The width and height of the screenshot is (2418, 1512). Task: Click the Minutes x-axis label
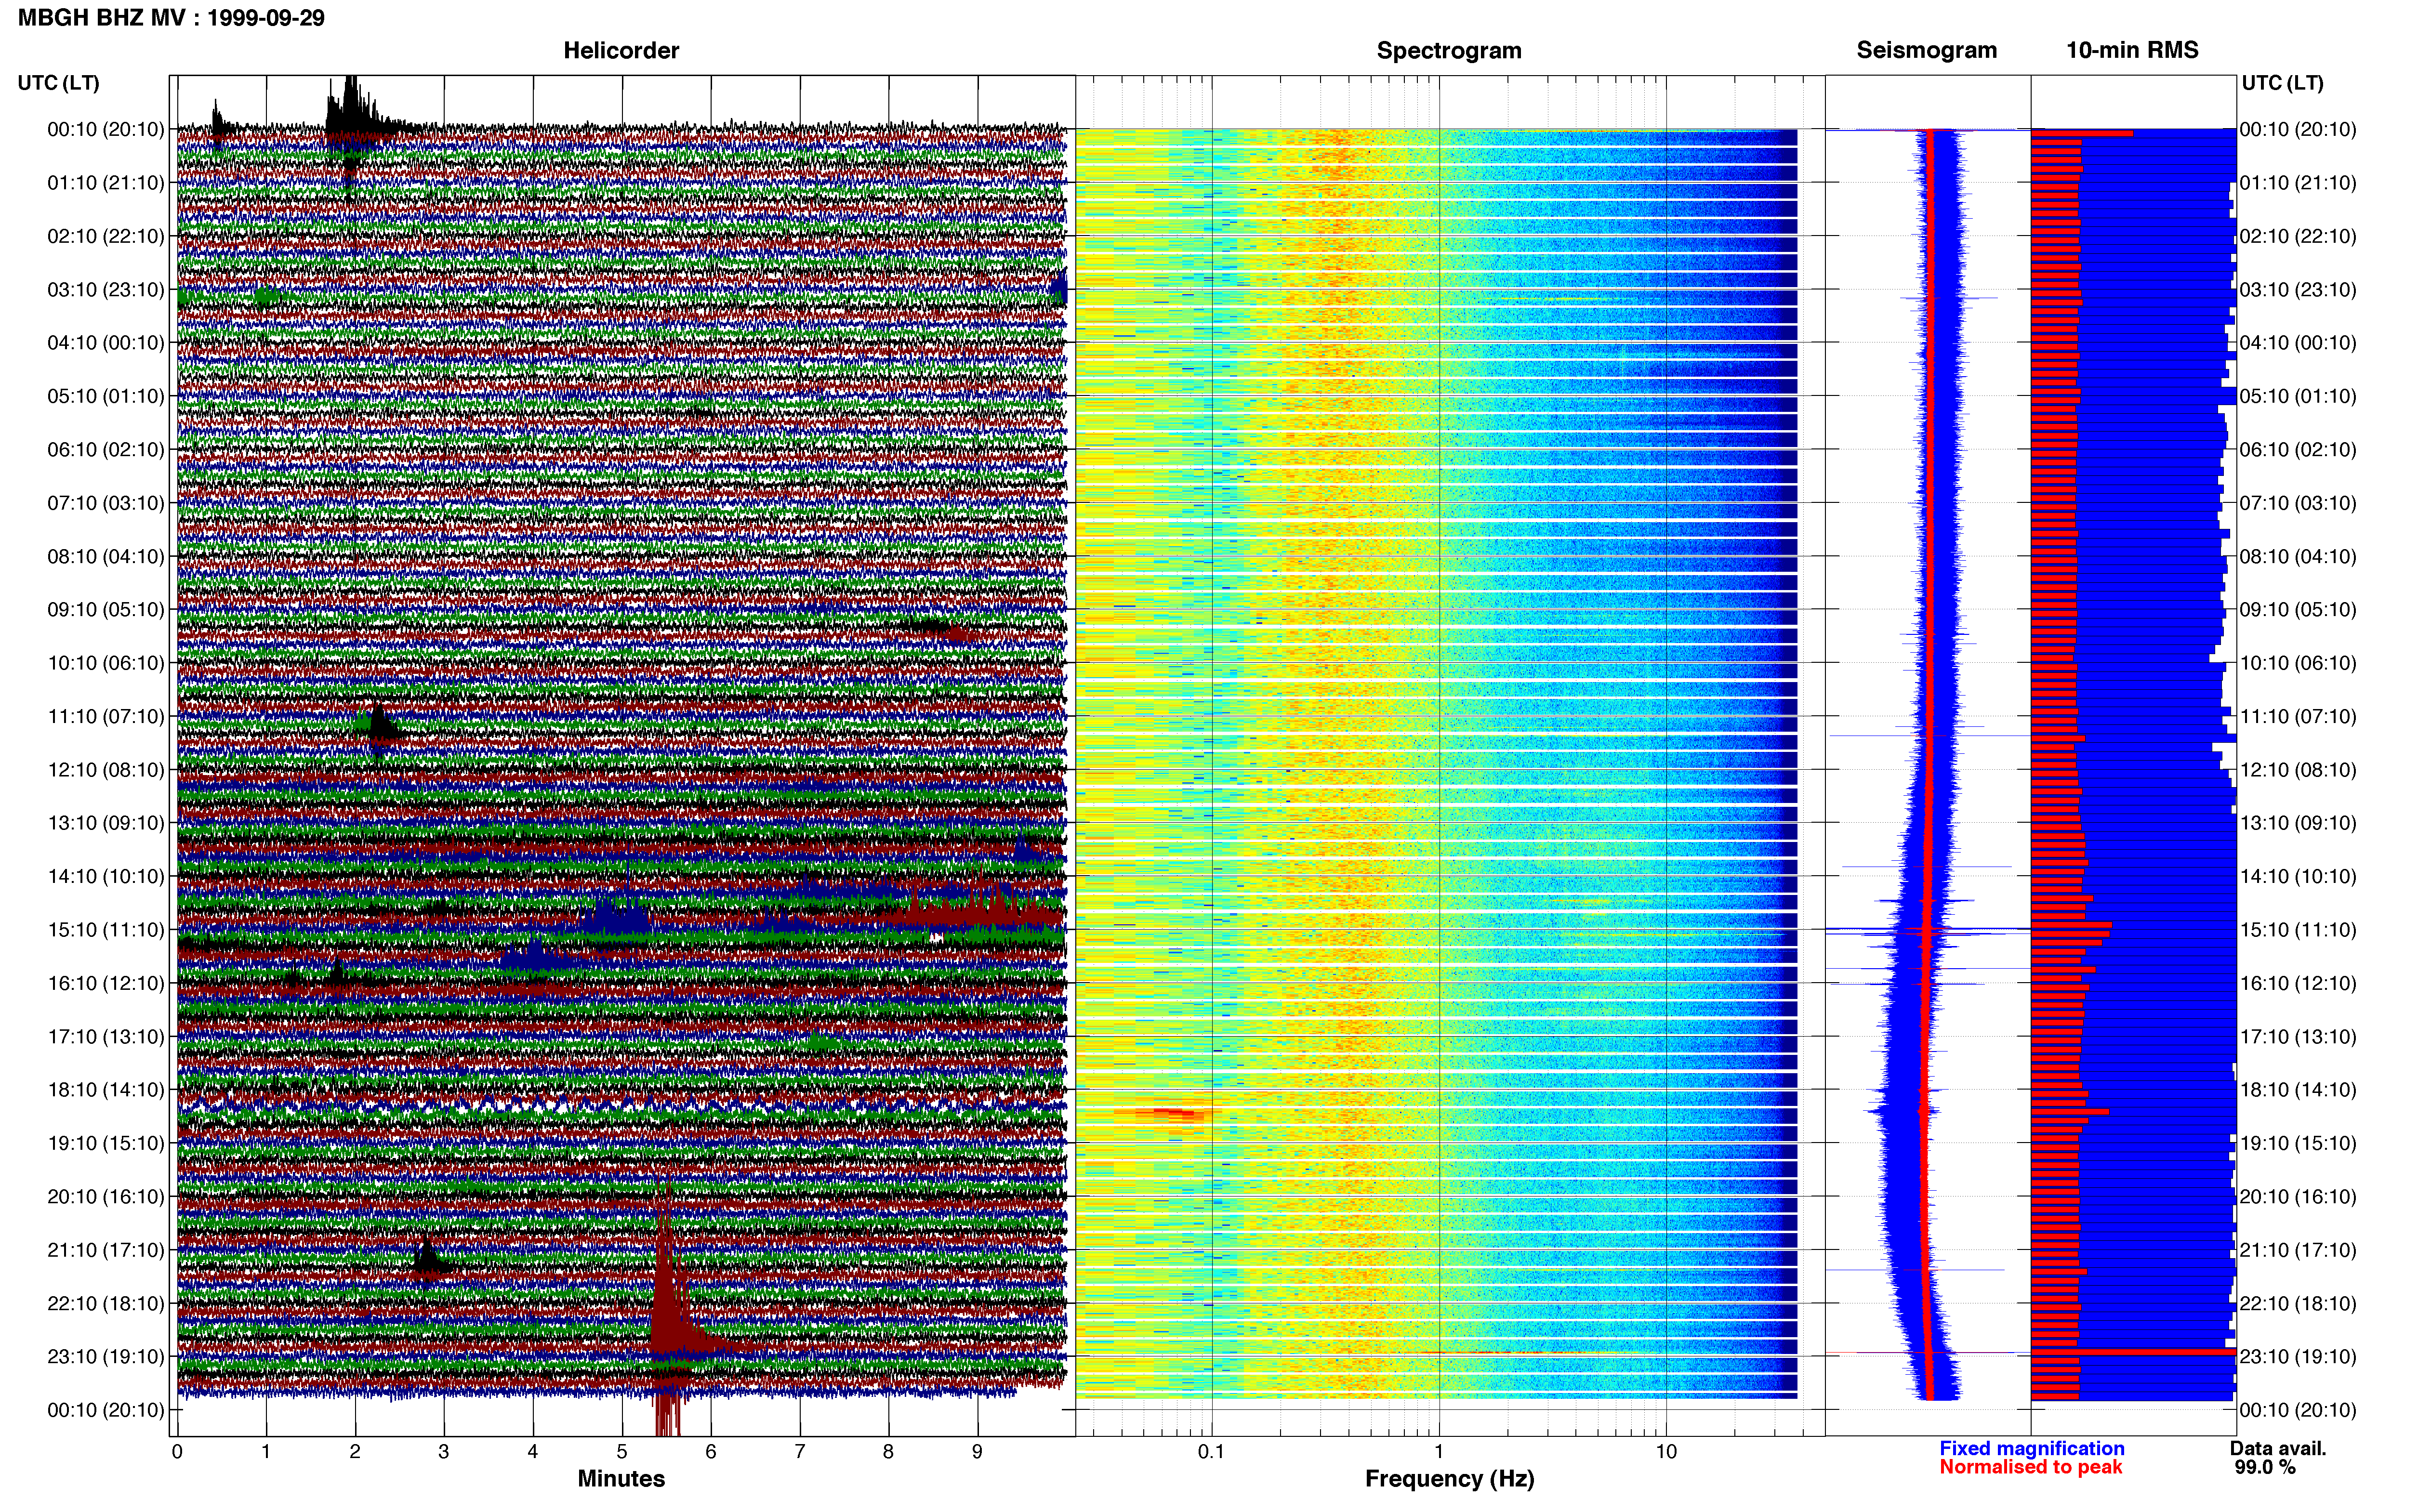[621, 1478]
